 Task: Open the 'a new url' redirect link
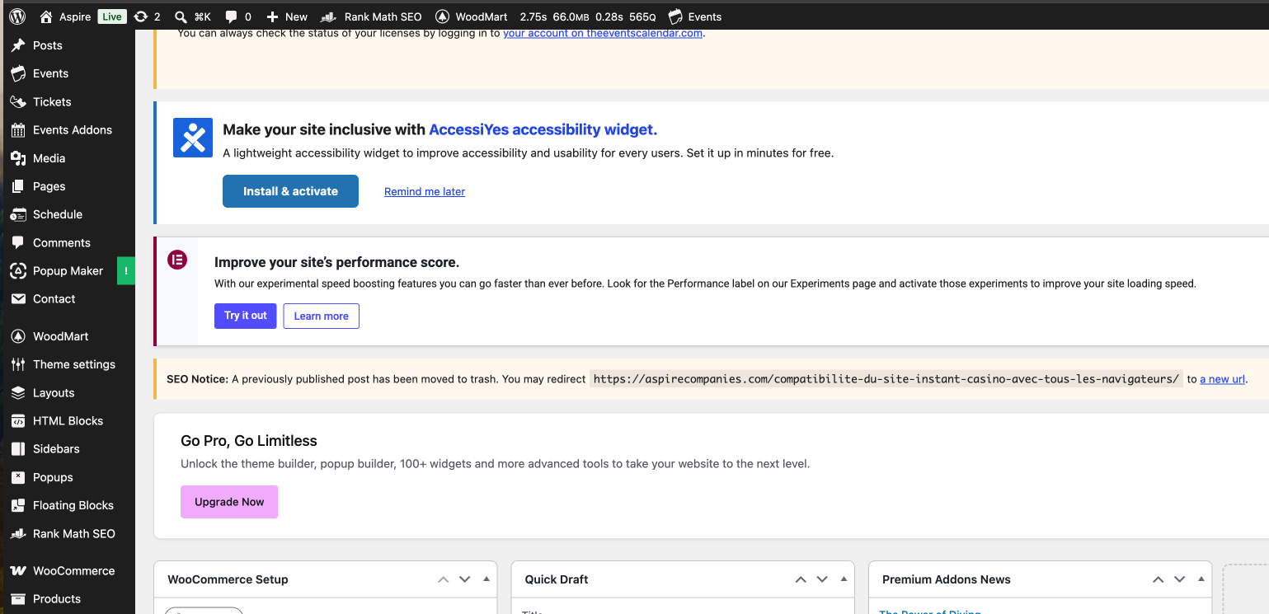click(x=1222, y=379)
